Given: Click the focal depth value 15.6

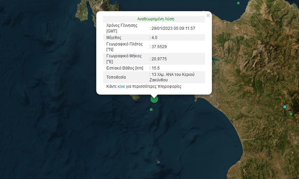Looking at the screenshot, I should point(156,68).
